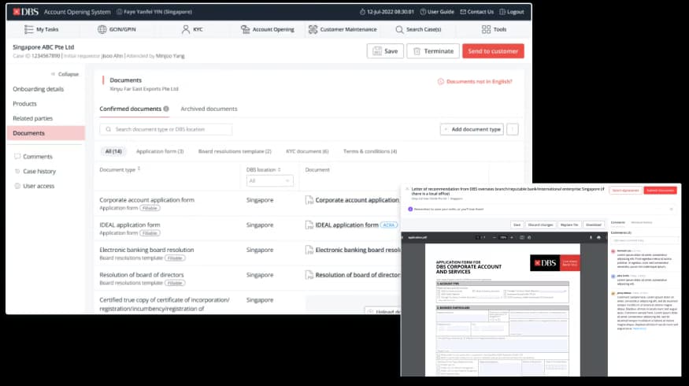Sort by DBS location column

pyautogui.click(x=279, y=169)
